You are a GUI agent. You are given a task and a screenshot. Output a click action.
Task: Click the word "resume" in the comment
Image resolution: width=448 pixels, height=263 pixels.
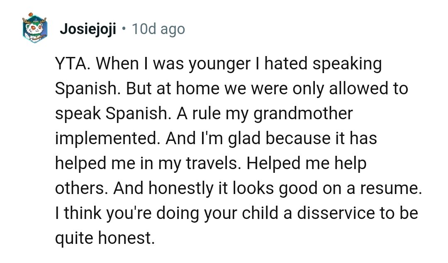point(390,189)
